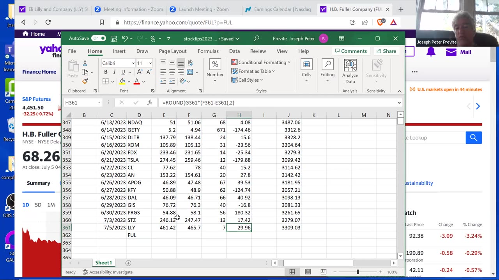Expand the formula bar
Viewport: 499px width, 280px height.
coord(399,103)
